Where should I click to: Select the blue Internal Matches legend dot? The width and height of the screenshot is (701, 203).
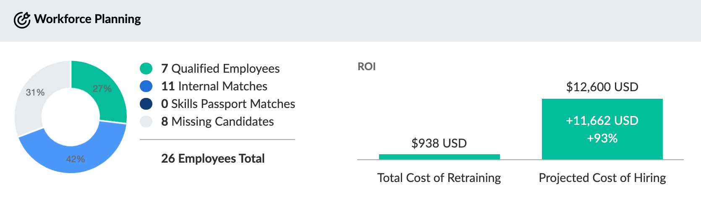pos(146,86)
